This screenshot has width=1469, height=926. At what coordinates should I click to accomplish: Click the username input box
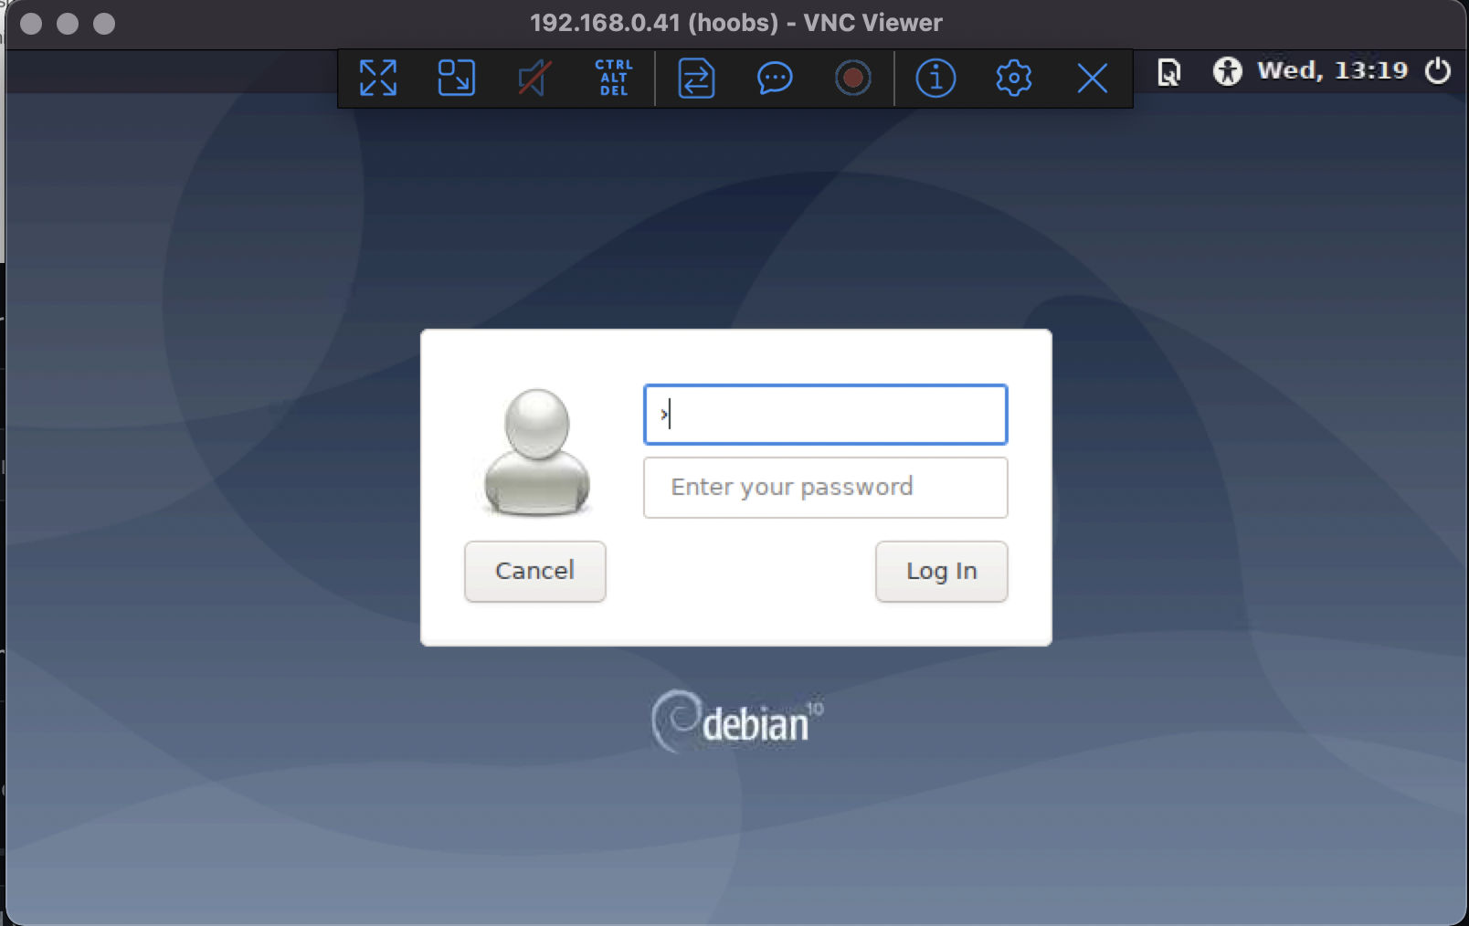pos(825,414)
